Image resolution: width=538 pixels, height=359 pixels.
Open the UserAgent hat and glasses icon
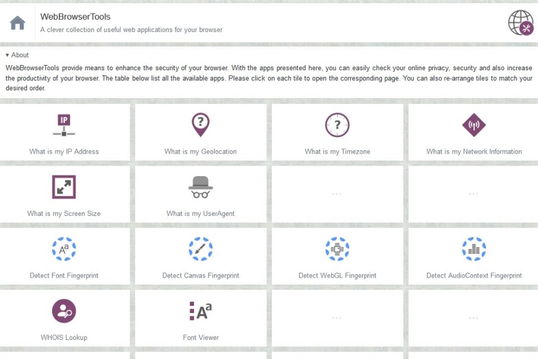pyautogui.click(x=201, y=187)
